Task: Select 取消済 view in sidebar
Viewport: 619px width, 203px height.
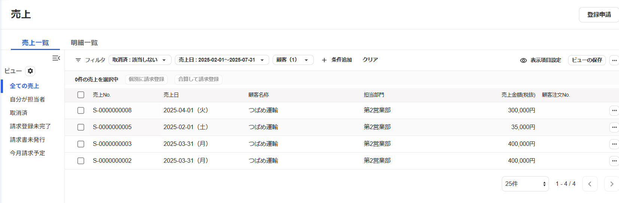Action: point(18,113)
